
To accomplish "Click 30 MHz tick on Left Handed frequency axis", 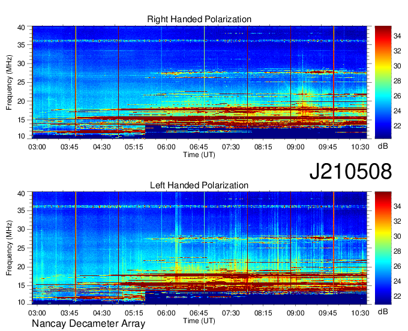I will coord(21,229).
